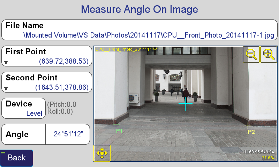Open the First Point dropdown arrow
This screenshot has height=167, width=279.
tap(6, 63)
